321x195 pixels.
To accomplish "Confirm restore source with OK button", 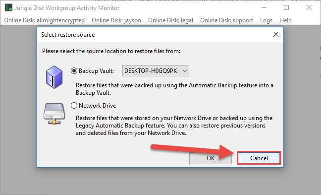I will coord(211,158).
